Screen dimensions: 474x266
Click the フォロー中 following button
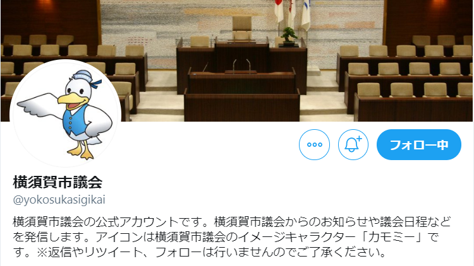419,144
